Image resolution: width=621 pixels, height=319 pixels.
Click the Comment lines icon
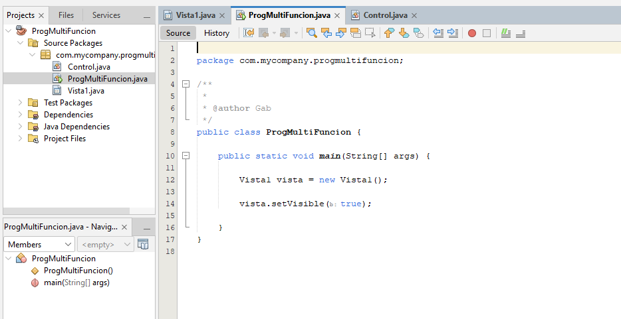(506, 33)
